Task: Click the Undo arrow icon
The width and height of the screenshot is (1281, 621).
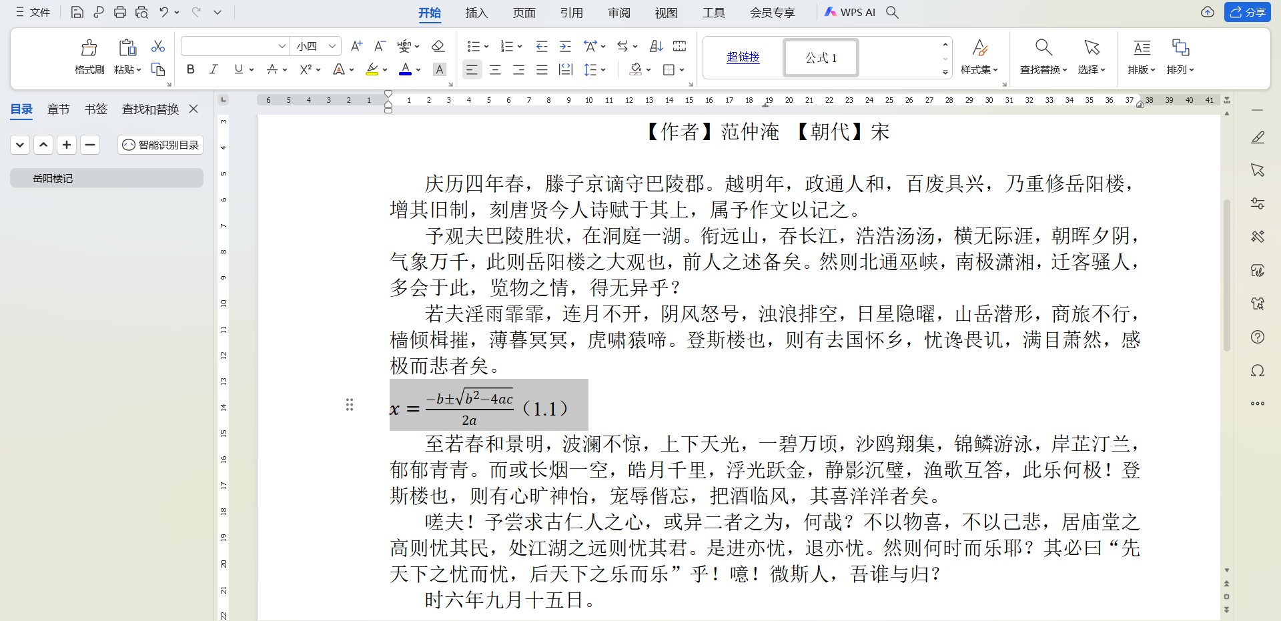Action: point(164,12)
